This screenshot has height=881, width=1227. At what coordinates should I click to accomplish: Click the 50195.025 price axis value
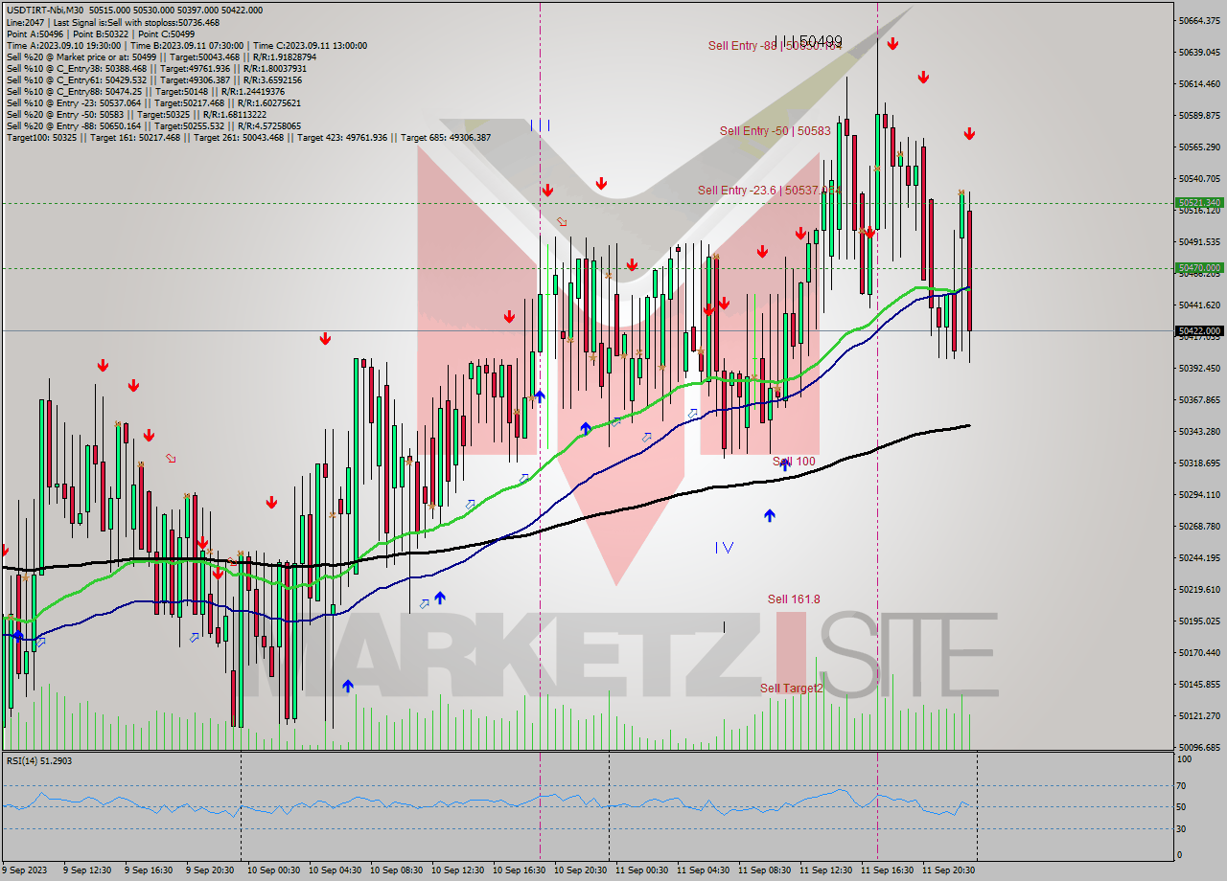click(x=1199, y=621)
